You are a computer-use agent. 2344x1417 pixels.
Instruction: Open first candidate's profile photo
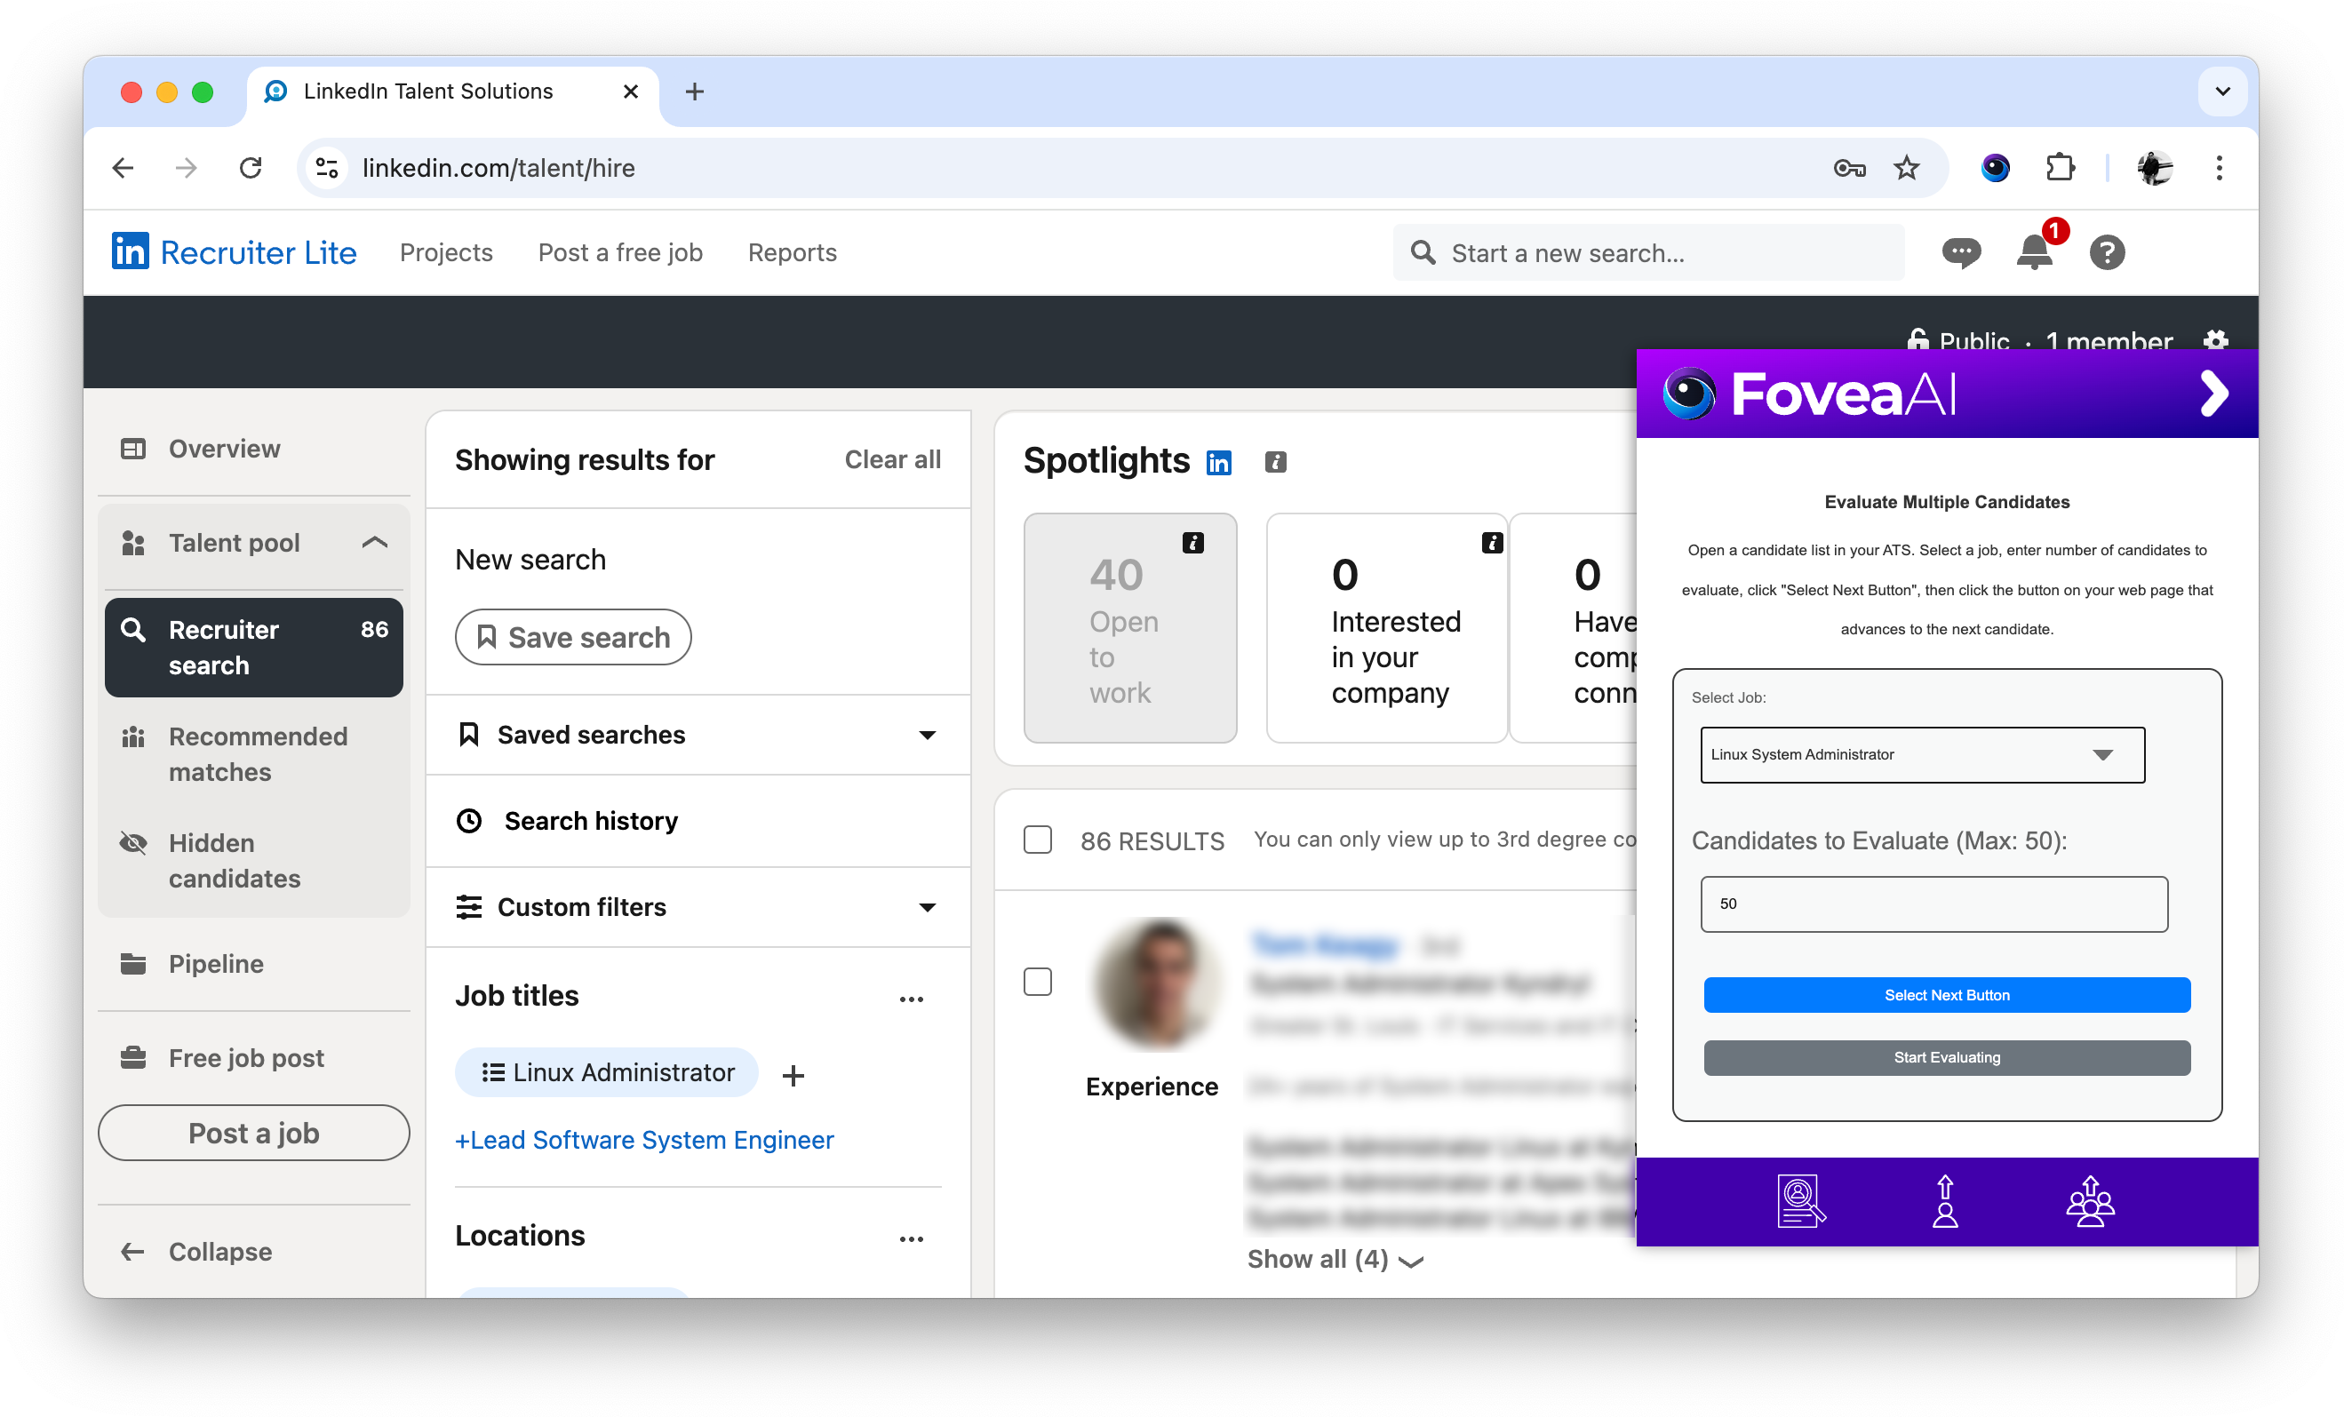point(1156,983)
